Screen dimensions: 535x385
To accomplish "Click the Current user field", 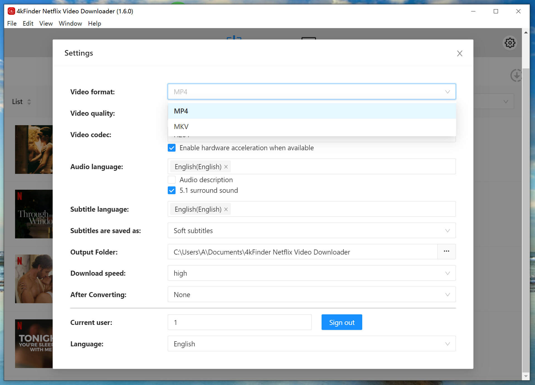I will coord(240,322).
